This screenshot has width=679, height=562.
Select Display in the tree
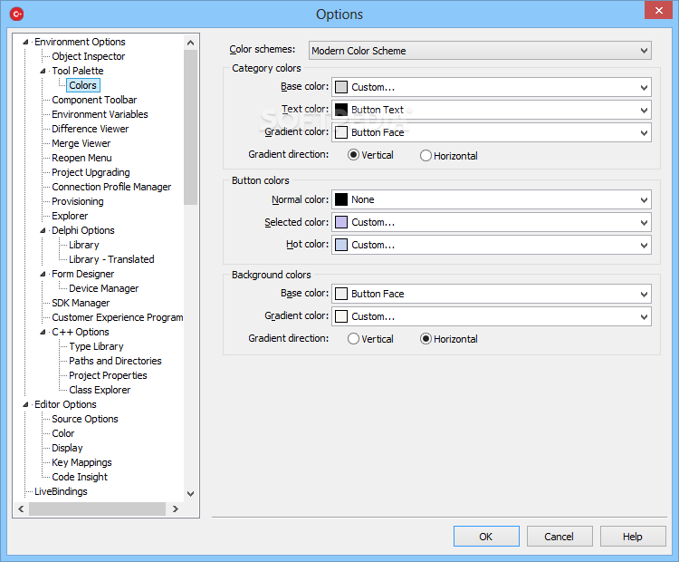tap(67, 448)
